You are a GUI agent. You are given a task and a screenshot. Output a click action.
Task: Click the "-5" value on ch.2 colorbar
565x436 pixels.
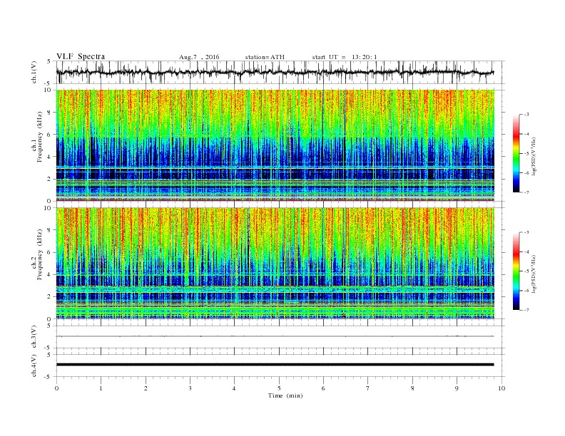(x=526, y=271)
